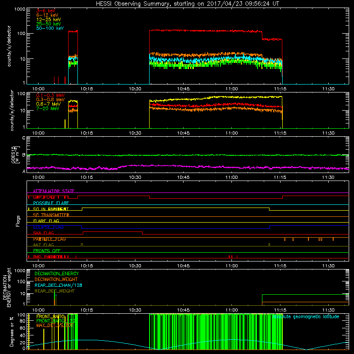The image size is (354, 354).
Task: Select the FLARE_FLAG label
Action: pyautogui.click(x=46, y=221)
